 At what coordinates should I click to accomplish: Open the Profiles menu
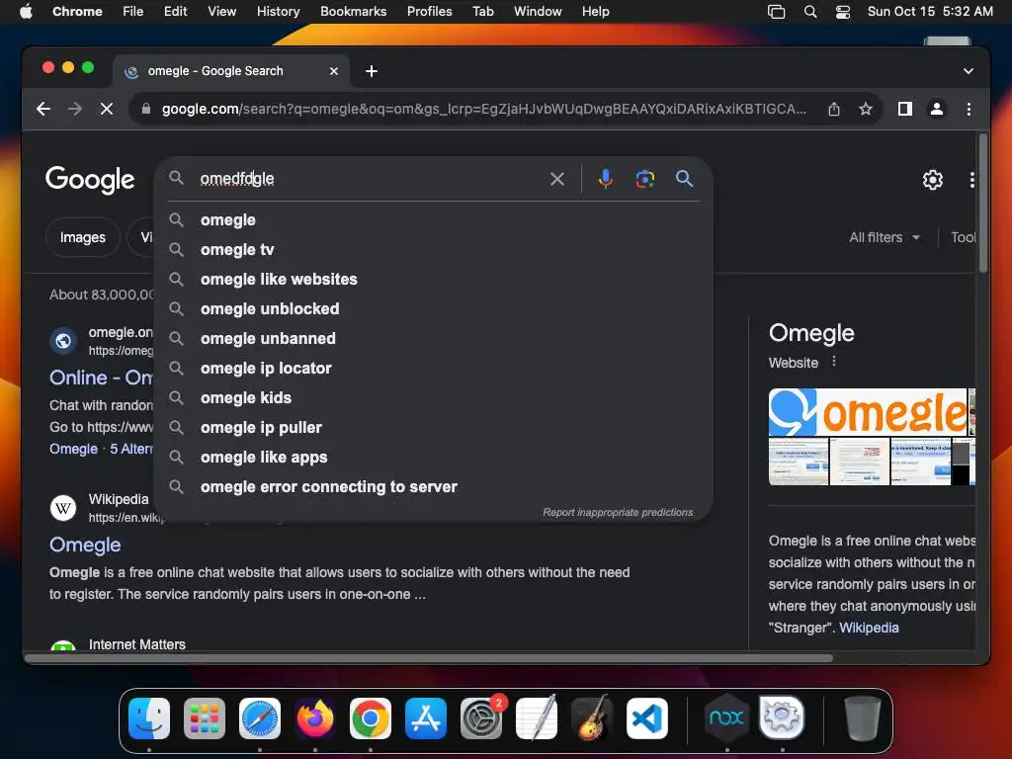click(429, 12)
